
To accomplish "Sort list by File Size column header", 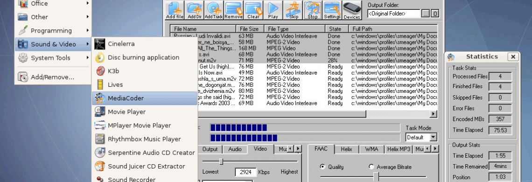I will [x=250, y=29].
